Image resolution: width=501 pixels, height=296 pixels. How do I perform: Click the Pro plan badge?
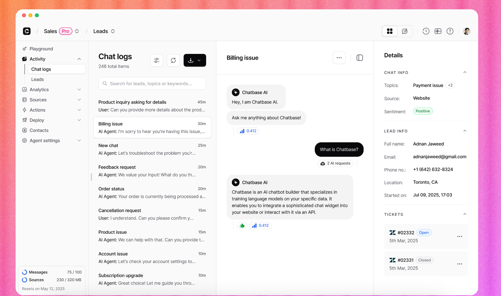pos(65,31)
